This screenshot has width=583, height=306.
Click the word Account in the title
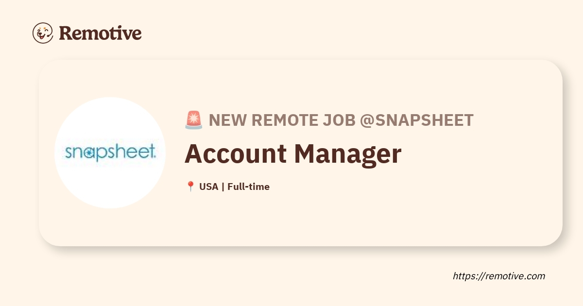click(x=236, y=153)
